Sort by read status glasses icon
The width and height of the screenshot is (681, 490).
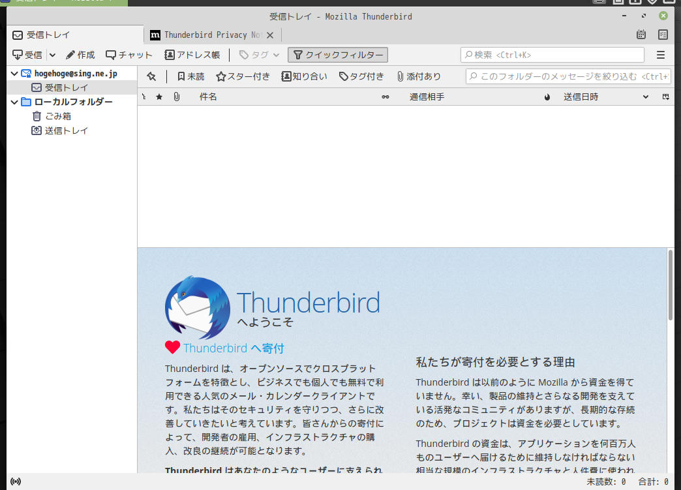click(x=386, y=97)
